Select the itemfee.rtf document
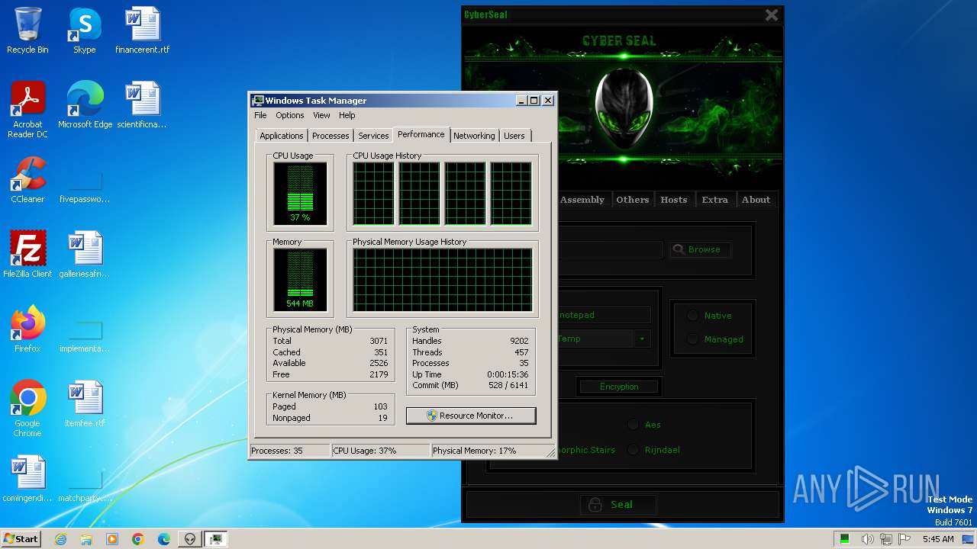 (85, 404)
